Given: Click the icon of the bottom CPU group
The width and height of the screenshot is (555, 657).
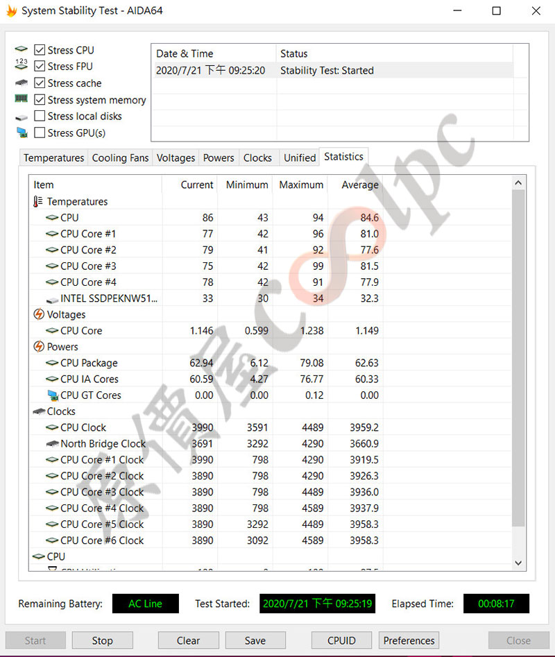Looking at the screenshot, I should point(39,556).
